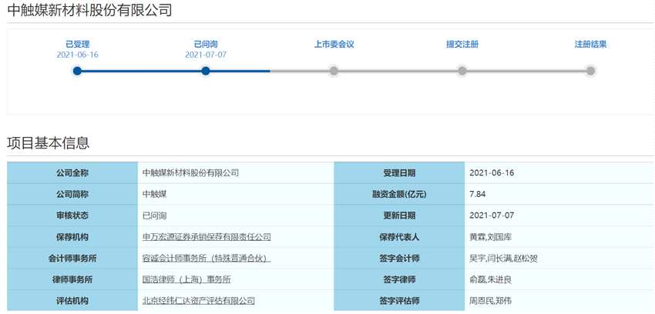Click the 公司简称 header cell
655x314 pixels.
tap(72, 194)
